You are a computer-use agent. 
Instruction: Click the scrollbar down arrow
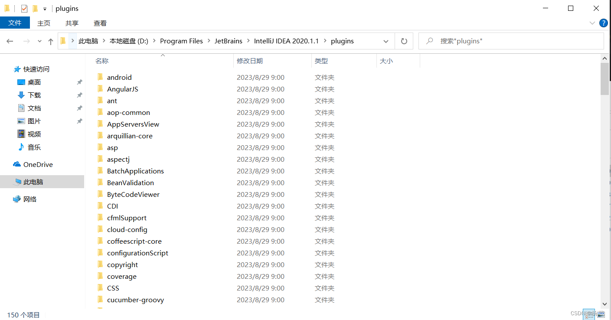click(x=605, y=304)
